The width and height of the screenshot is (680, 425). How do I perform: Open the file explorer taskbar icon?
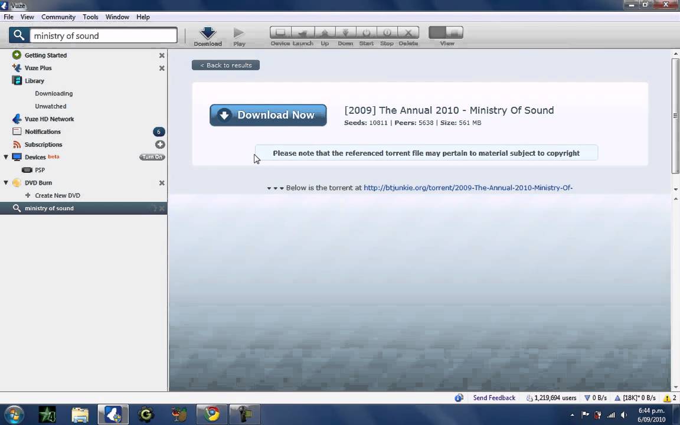[80, 414]
